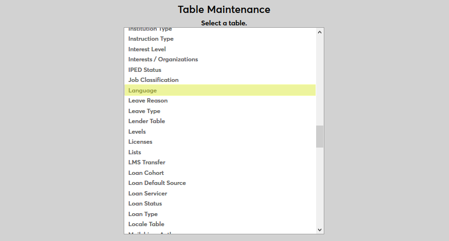Pick LMS Transfer in the list
Image resolution: width=449 pixels, height=241 pixels.
pyautogui.click(x=147, y=162)
